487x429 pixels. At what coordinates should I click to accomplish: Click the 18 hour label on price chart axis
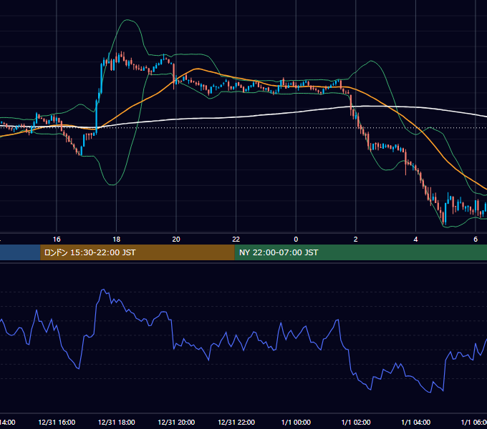pyautogui.click(x=117, y=240)
